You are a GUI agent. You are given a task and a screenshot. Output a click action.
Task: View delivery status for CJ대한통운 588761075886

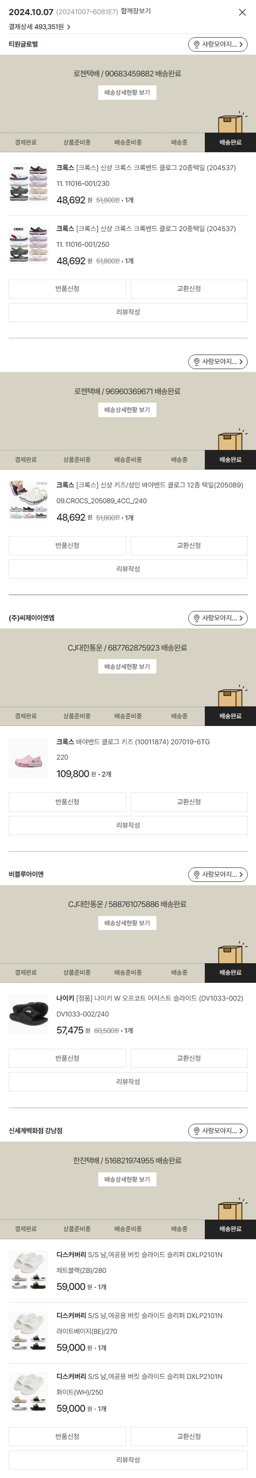[x=127, y=923]
